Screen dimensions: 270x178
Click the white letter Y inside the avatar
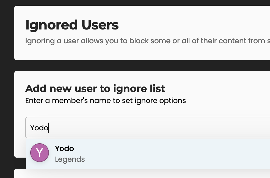coord(40,153)
